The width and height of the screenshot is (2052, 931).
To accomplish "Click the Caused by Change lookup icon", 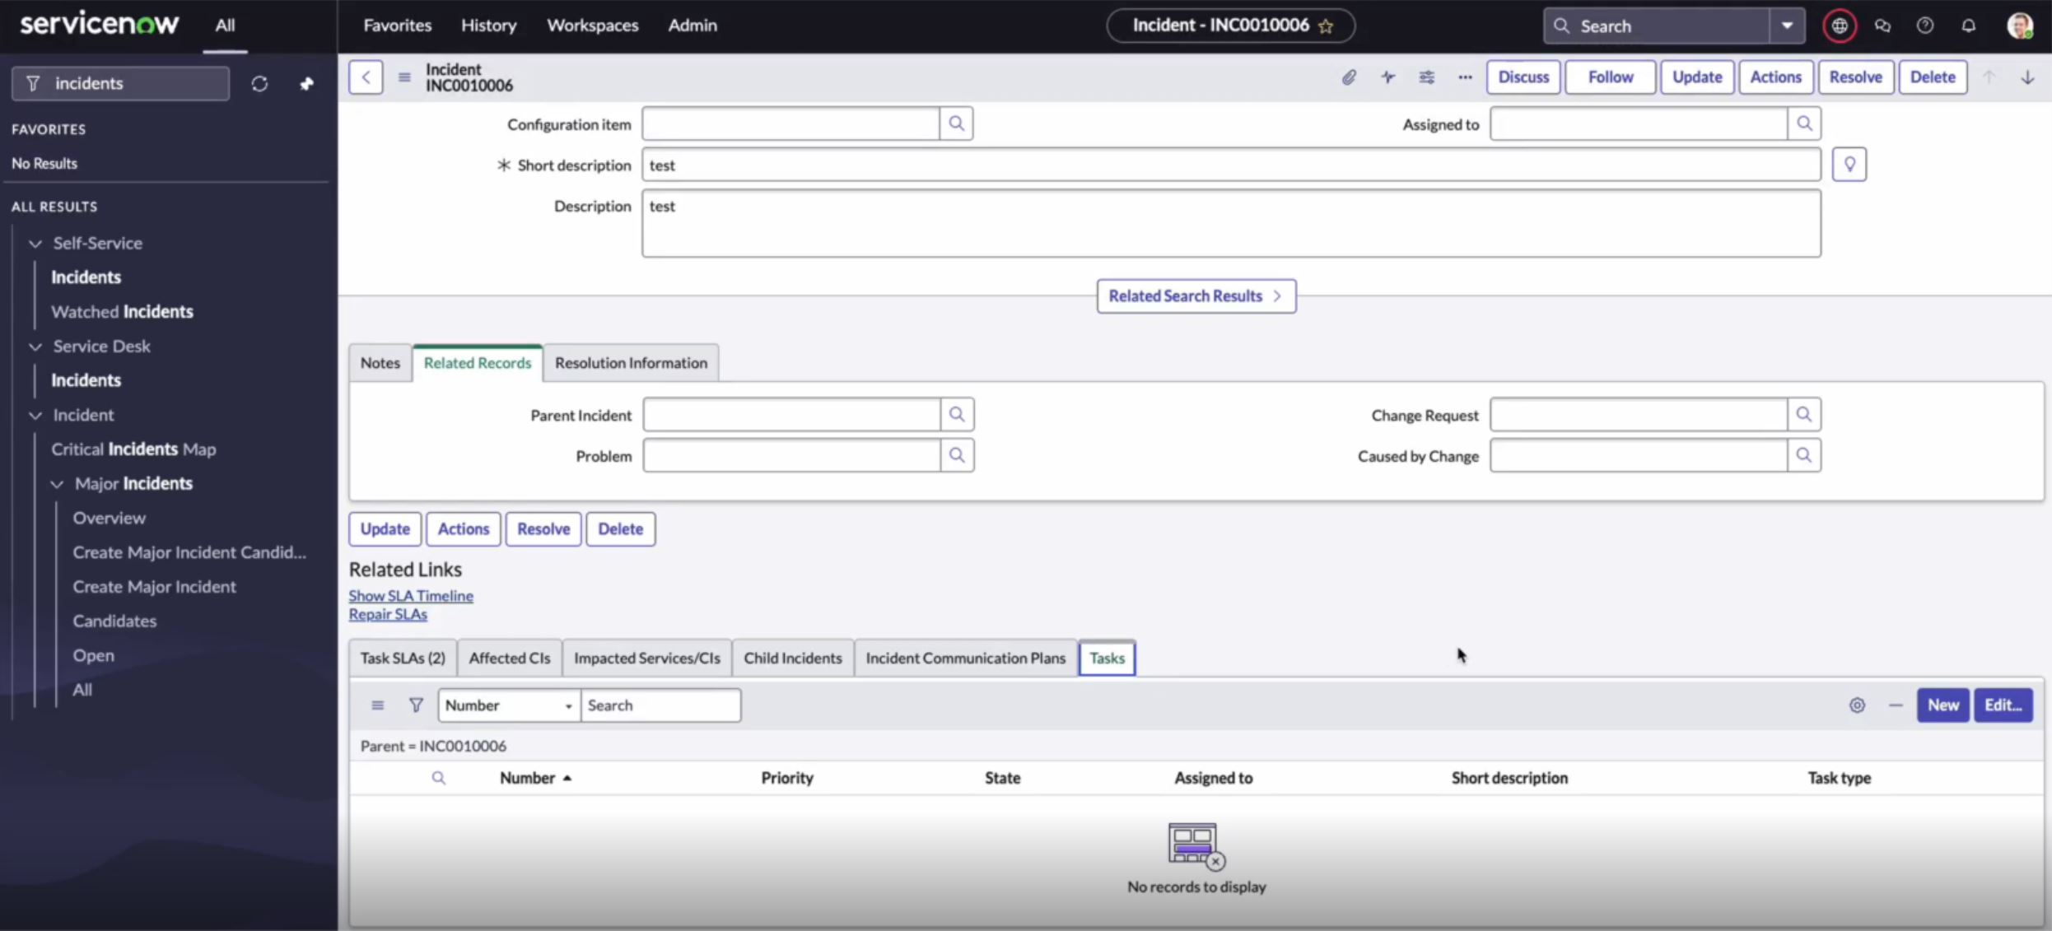I will (x=1804, y=455).
